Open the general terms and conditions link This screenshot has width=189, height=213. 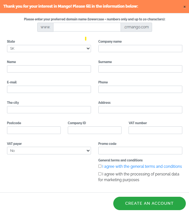tap(142, 166)
